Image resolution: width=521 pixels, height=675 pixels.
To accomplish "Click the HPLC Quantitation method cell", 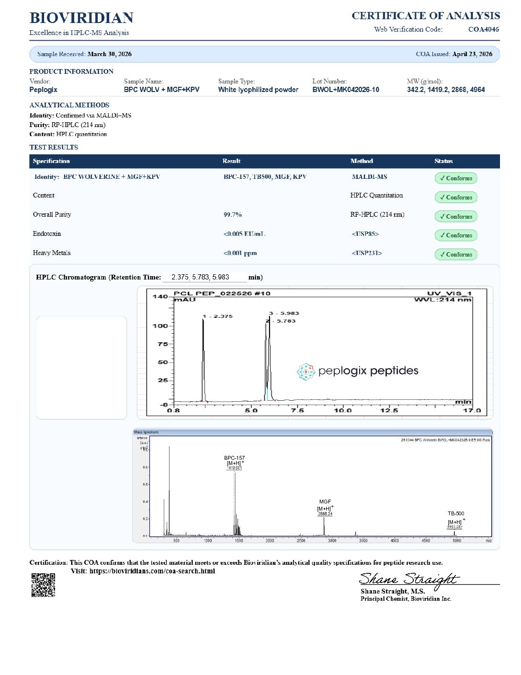I will (376, 196).
